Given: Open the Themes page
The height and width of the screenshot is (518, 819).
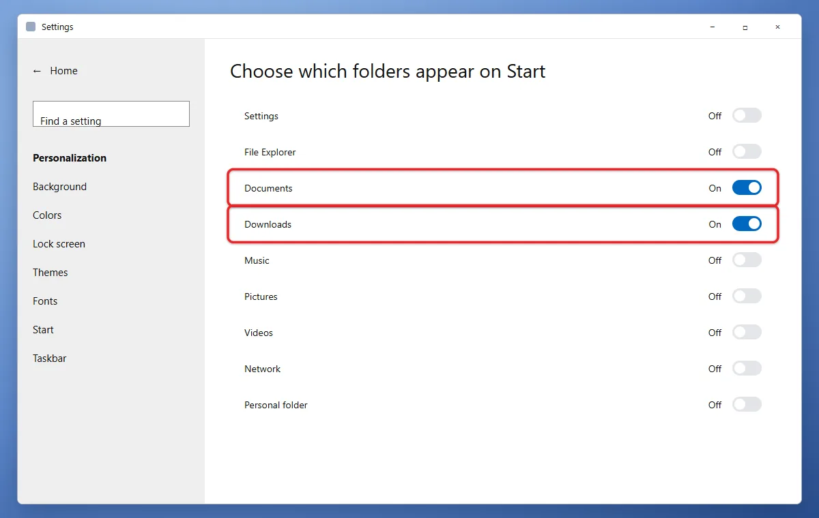Looking at the screenshot, I should point(51,273).
